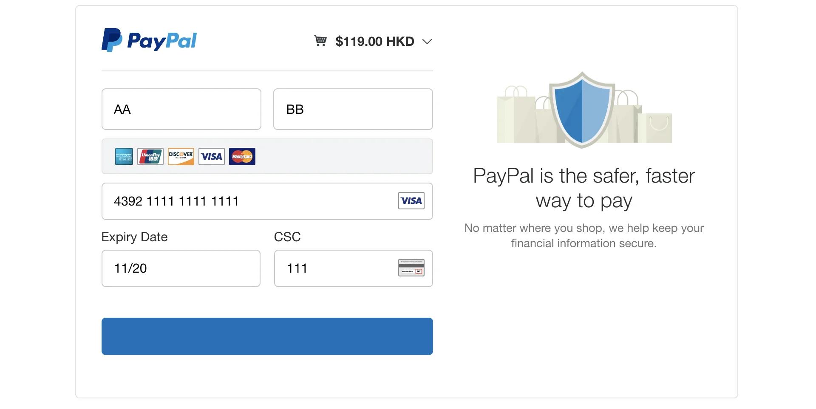Click the $119.00 HKD amount

point(374,41)
